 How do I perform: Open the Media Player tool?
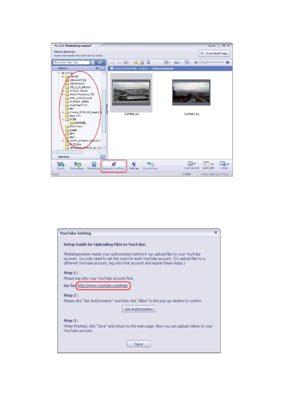coord(77,166)
